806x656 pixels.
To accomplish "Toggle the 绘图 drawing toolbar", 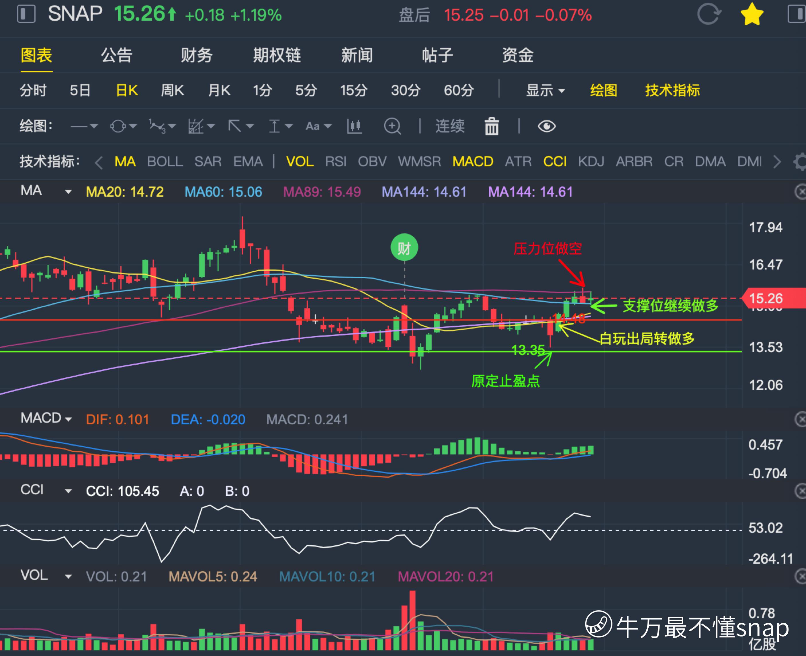I will point(604,91).
